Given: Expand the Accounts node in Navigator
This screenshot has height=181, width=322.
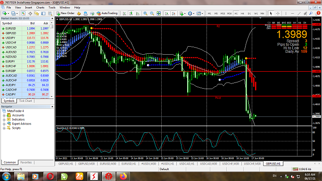Looking at the screenshot, I should (4, 115).
